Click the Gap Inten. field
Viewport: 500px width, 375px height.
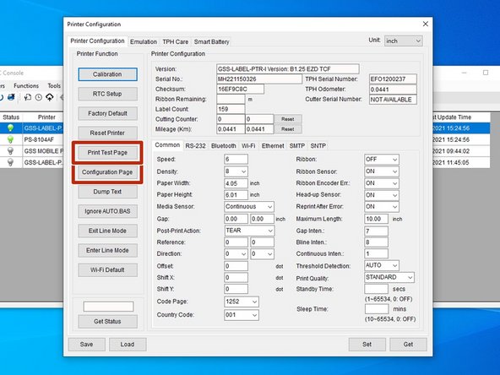point(377,231)
